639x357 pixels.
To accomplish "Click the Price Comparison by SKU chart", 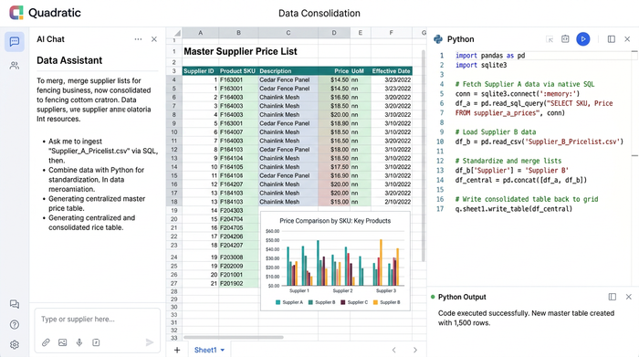I will coord(335,261).
